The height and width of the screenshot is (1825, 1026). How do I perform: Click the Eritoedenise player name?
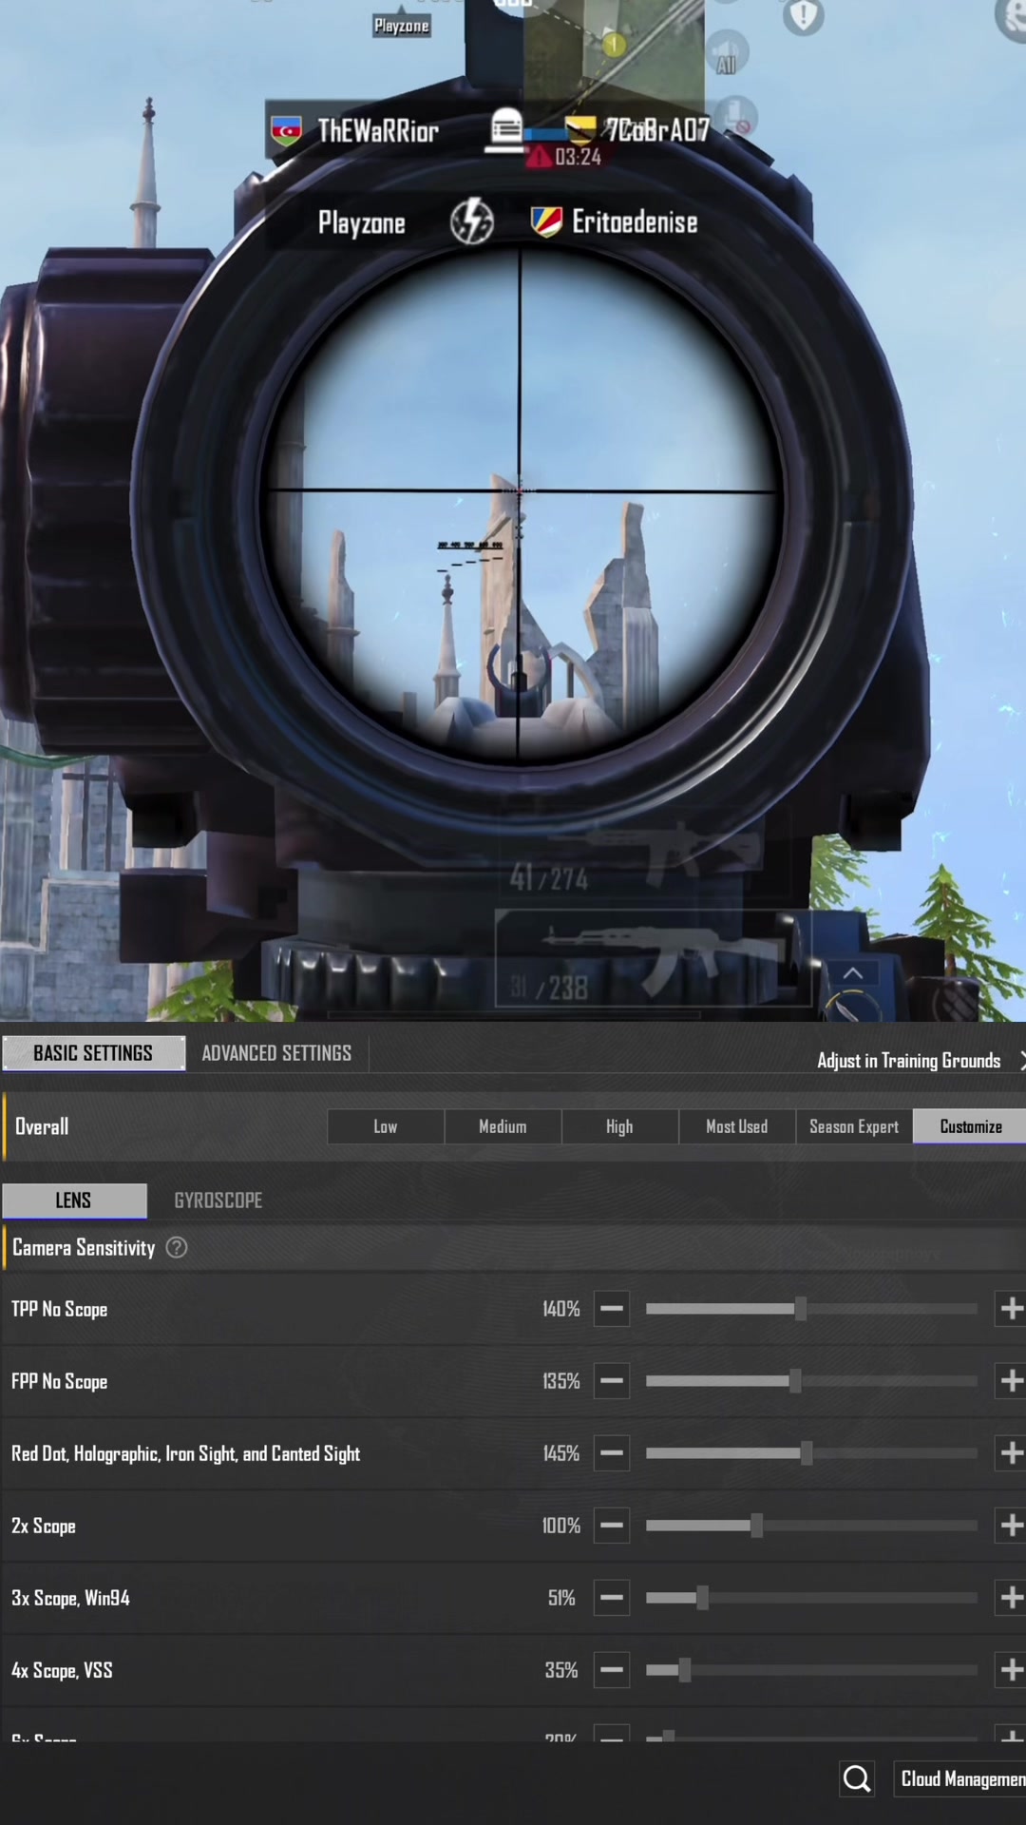(x=635, y=222)
